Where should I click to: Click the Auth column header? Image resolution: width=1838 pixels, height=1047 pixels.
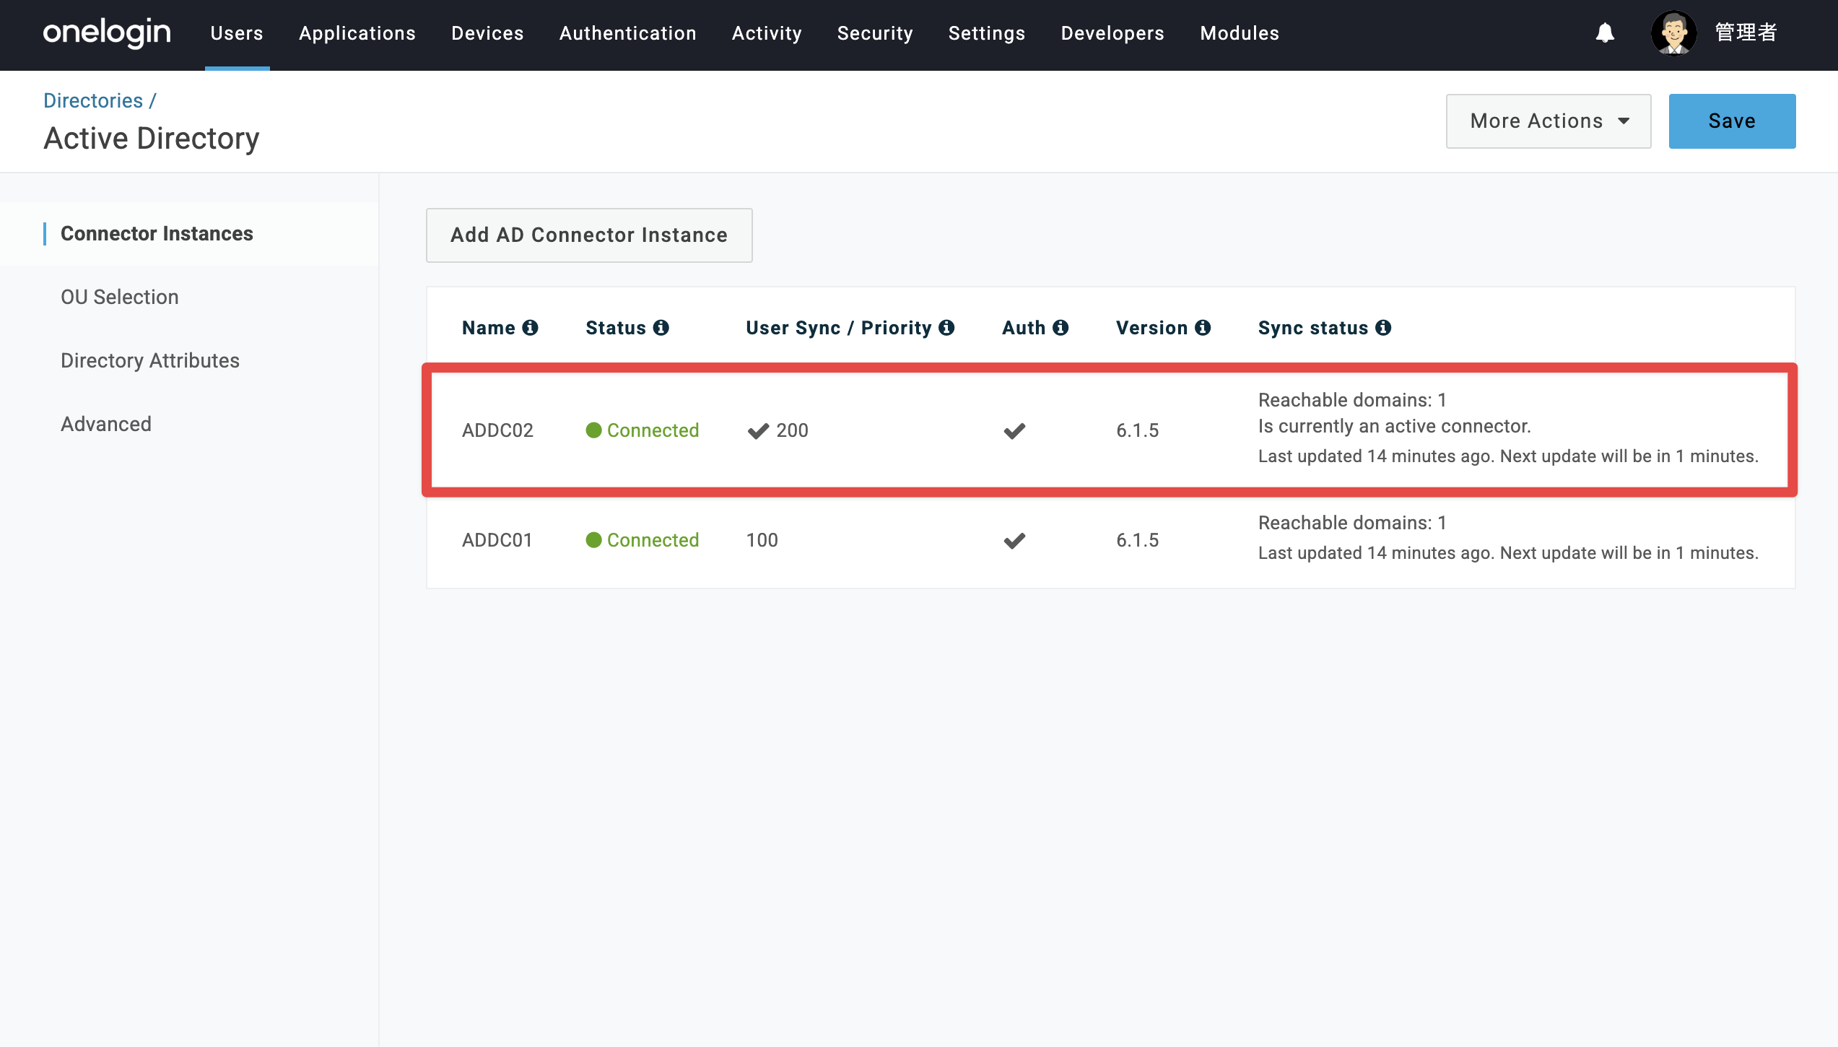tap(1024, 328)
